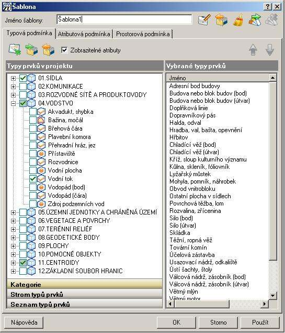Select Skládka in selected types list
285x333 pixels.
[x=179, y=233]
